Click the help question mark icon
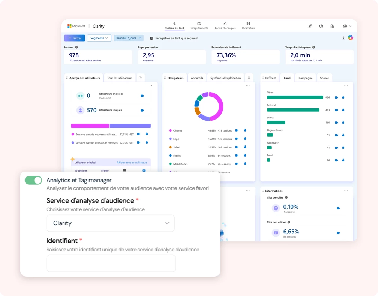378x296 pixels. coord(321,26)
